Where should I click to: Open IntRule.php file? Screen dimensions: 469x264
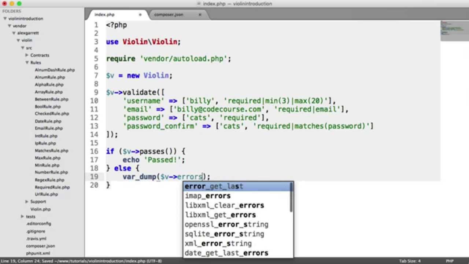tap(46, 136)
